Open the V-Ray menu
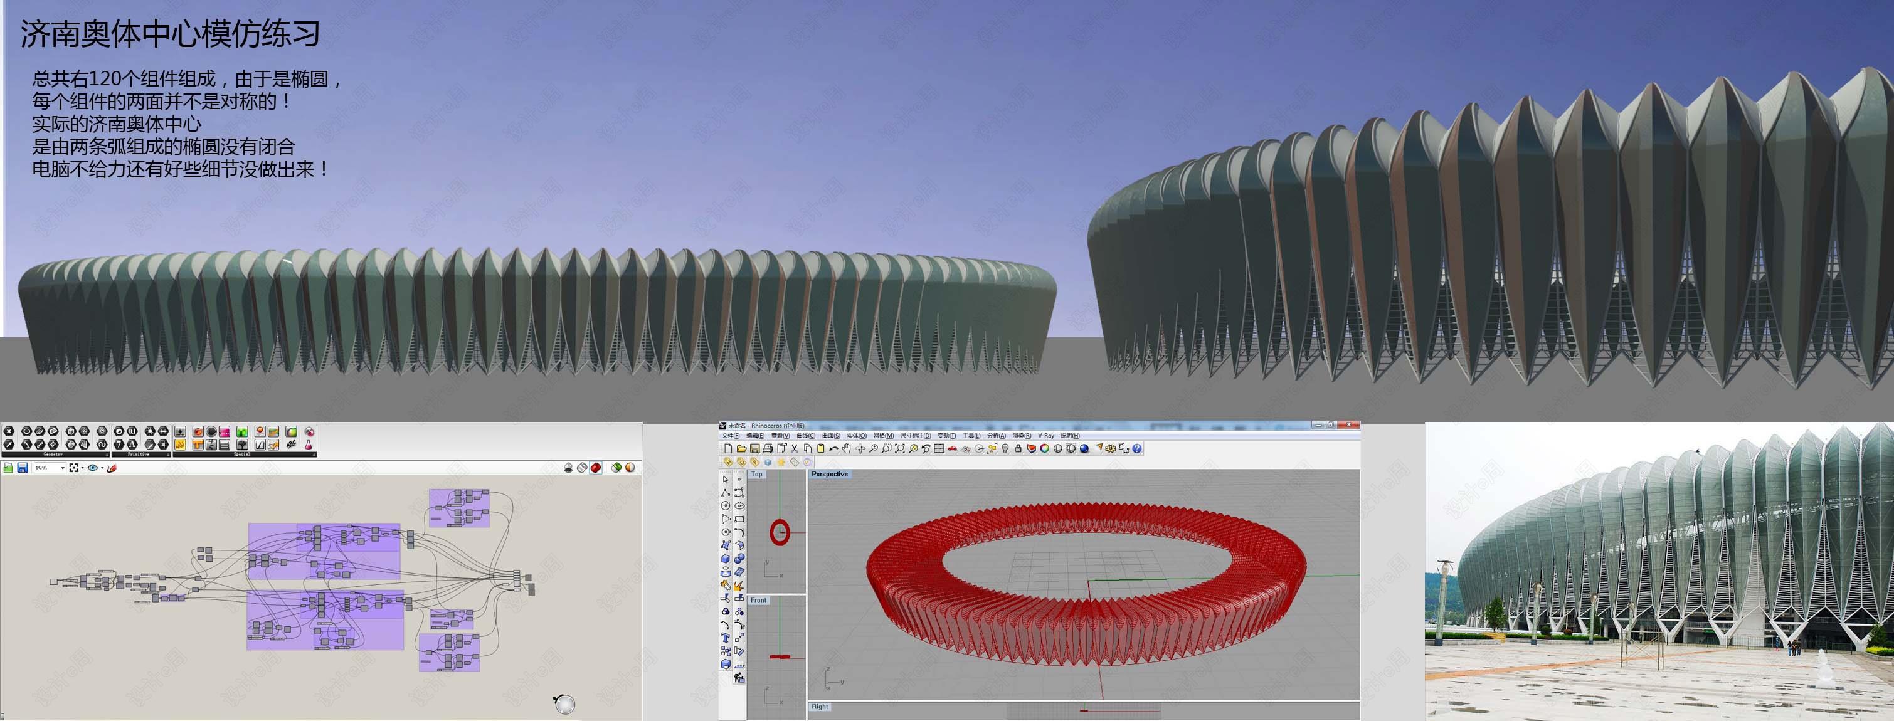Viewport: 1894px width, 721px height. tap(1046, 436)
